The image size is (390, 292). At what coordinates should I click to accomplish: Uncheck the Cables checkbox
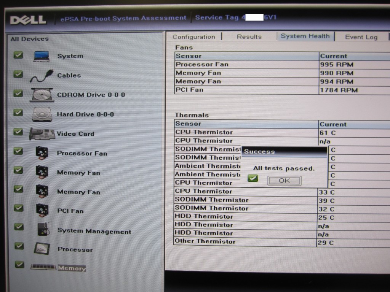(x=18, y=74)
